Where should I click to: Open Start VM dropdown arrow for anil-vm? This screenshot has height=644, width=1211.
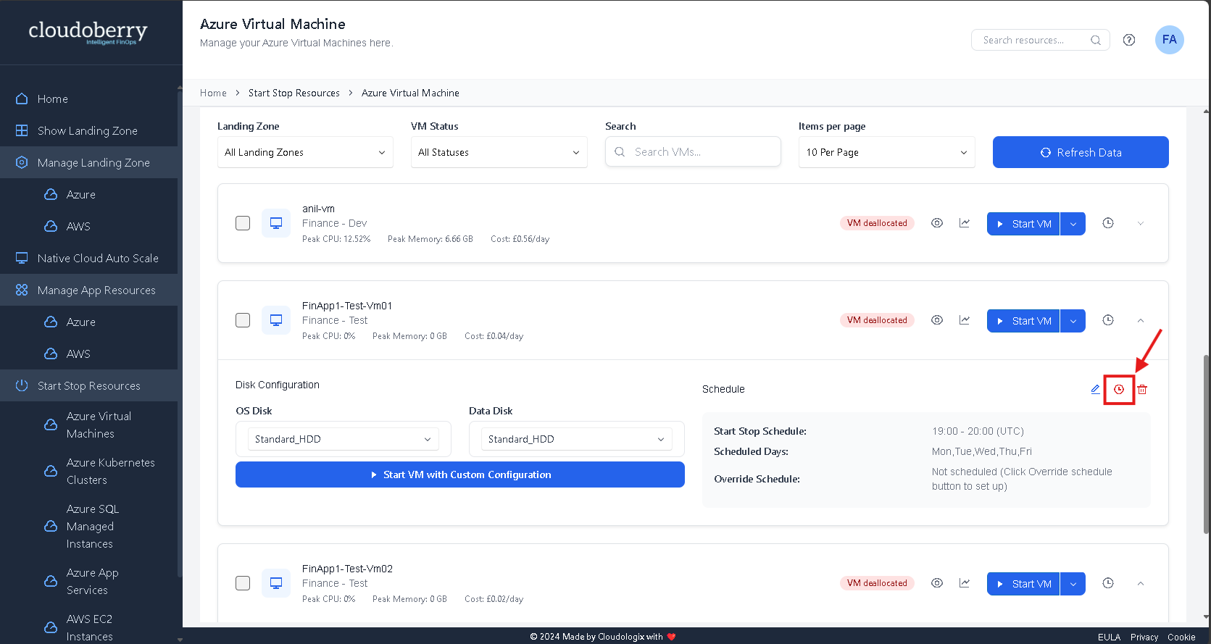click(x=1073, y=224)
